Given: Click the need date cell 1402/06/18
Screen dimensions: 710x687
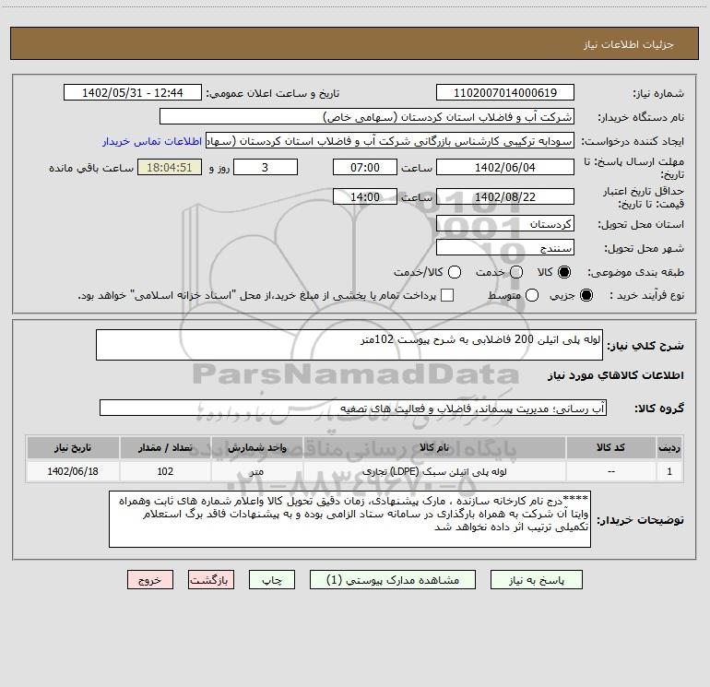Looking at the screenshot, I should point(73,471).
